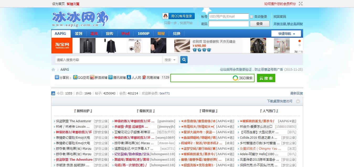The height and width of the screenshot is (167, 354).
Task: Click the blue plus share icon
Action: pos(57,77)
